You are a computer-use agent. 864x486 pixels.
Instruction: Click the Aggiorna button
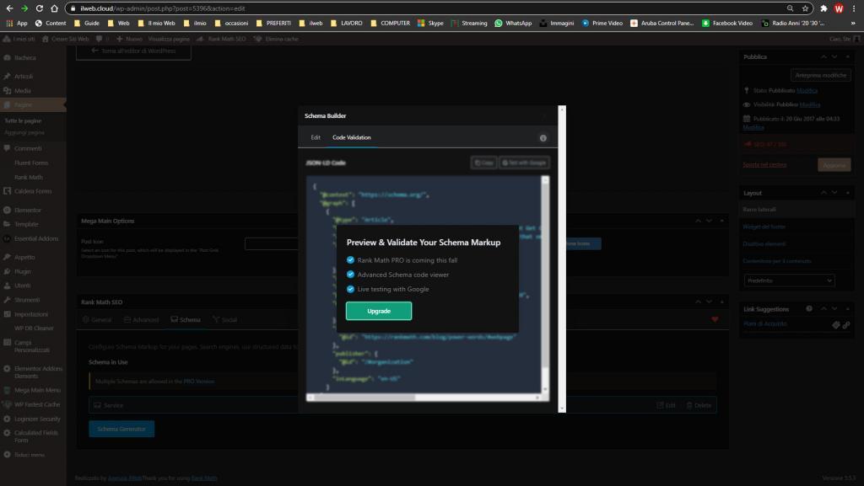tap(834, 165)
